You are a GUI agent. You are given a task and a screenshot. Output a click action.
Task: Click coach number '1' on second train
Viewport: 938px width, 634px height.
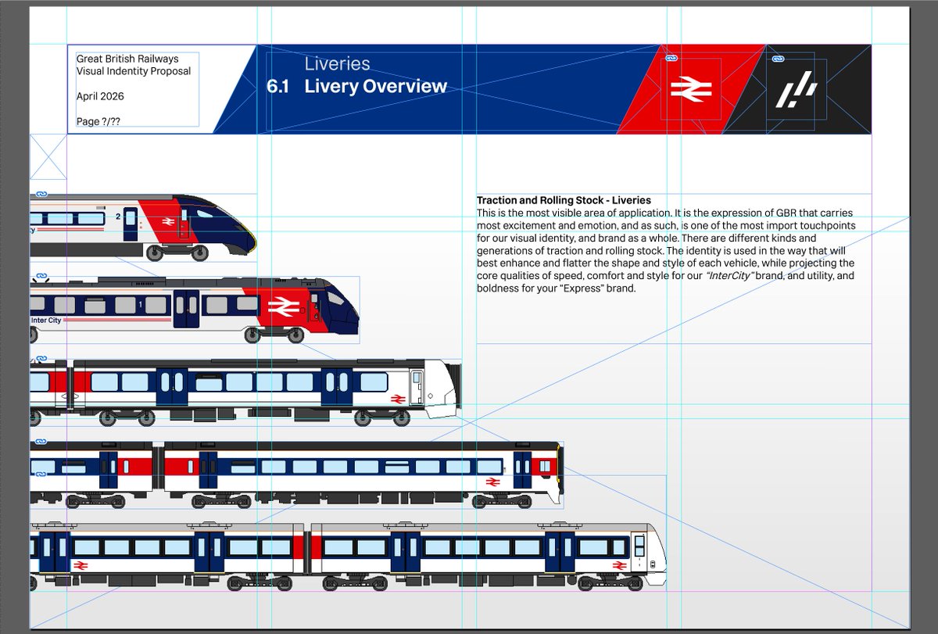point(140,303)
